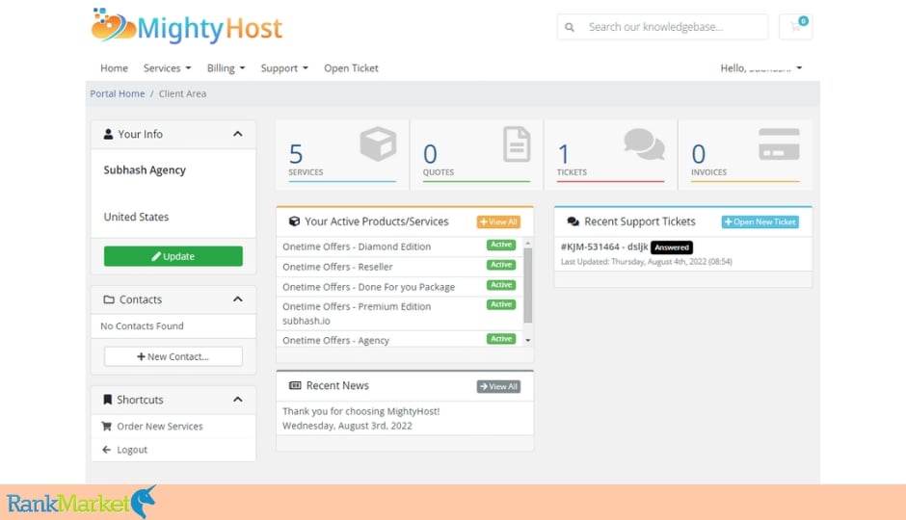Collapse the Shortcuts panel chevron

point(237,400)
